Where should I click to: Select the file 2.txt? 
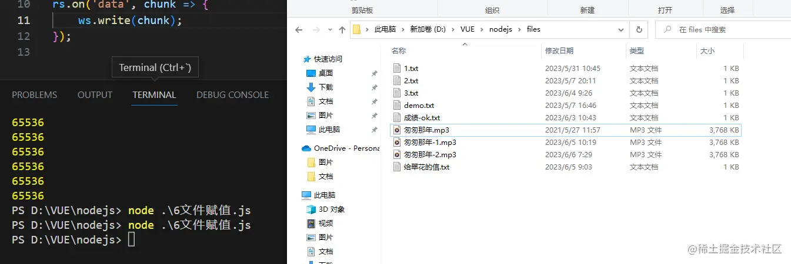tap(411, 80)
